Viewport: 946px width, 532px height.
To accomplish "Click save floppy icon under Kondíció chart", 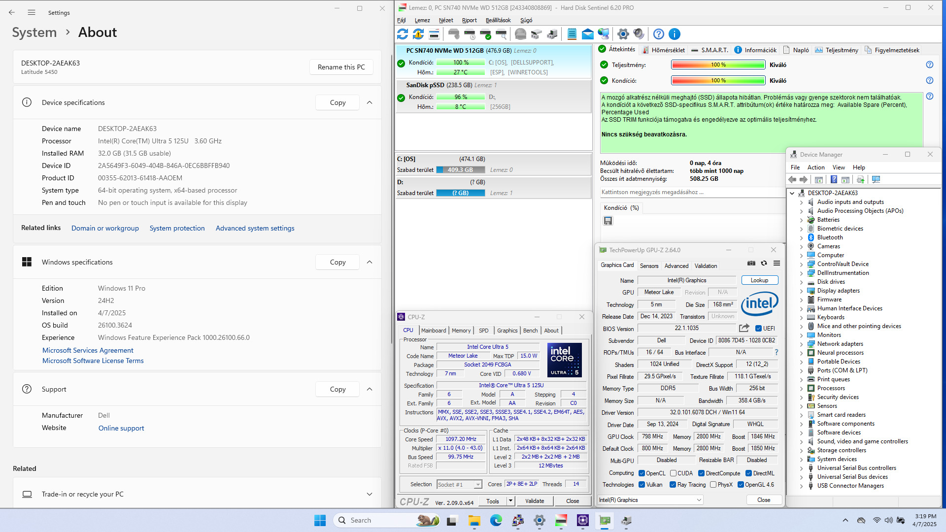I will click(608, 221).
